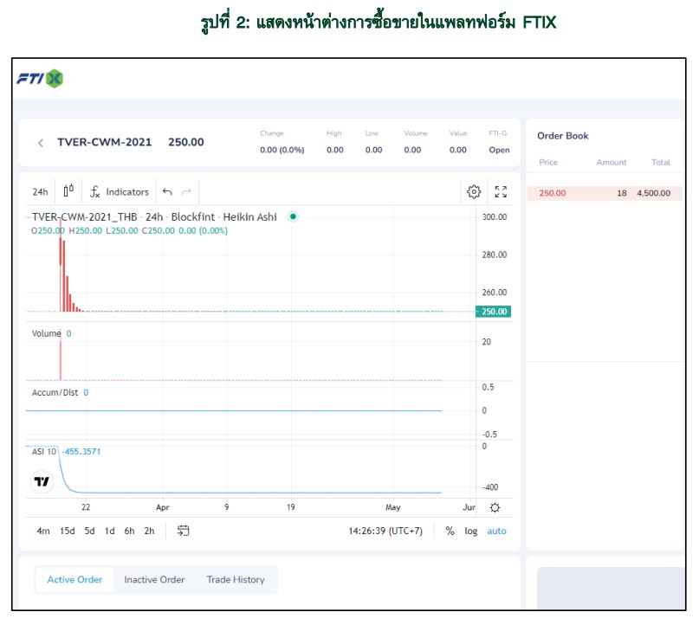Click the order book total 4,500.00
699x625 pixels.
point(654,193)
